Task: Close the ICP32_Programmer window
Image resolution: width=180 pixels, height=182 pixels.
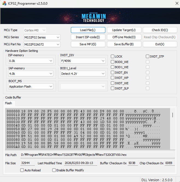Action: coord(177,3)
